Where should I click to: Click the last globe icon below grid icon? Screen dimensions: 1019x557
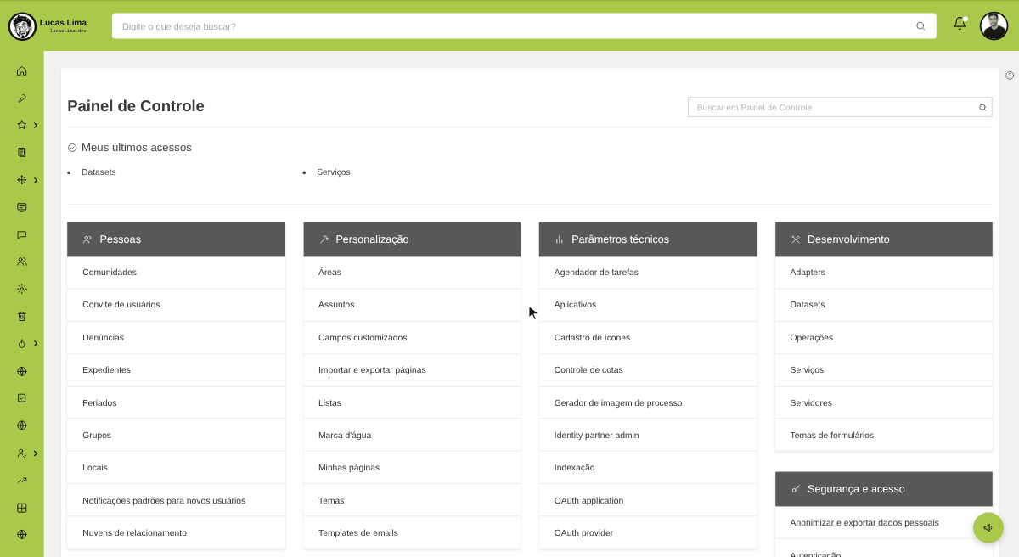pos(22,535)
